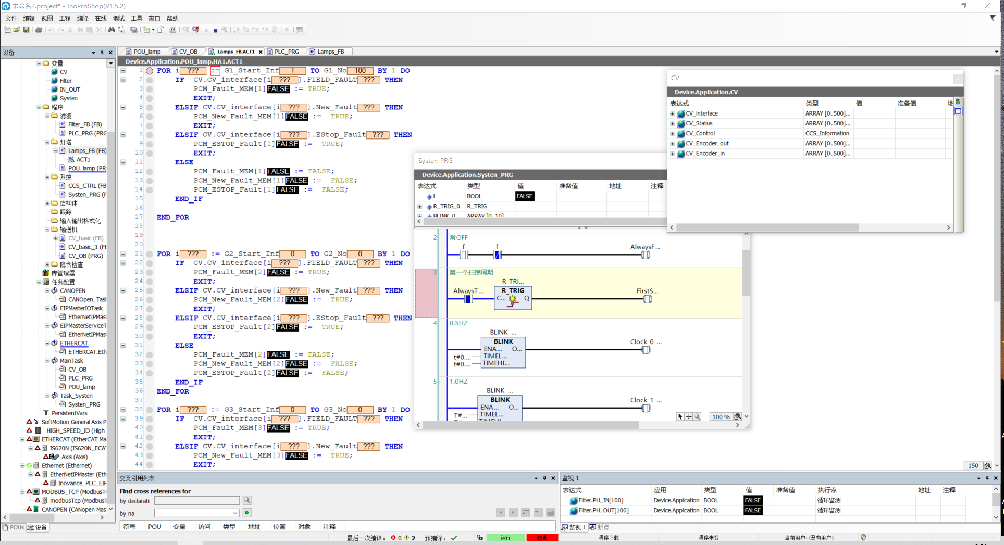1004x545 pixels.
Task: Click the Add object toolbar icon
Action: (146, 30)
